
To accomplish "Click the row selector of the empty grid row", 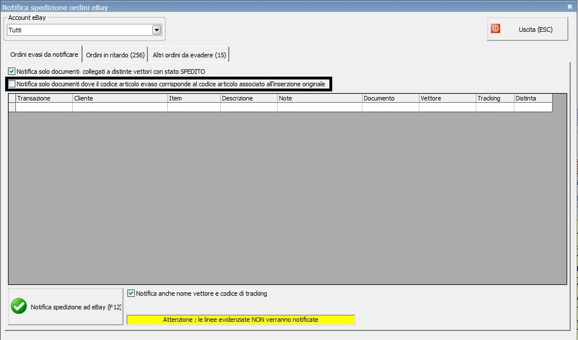I will [12, 107].
